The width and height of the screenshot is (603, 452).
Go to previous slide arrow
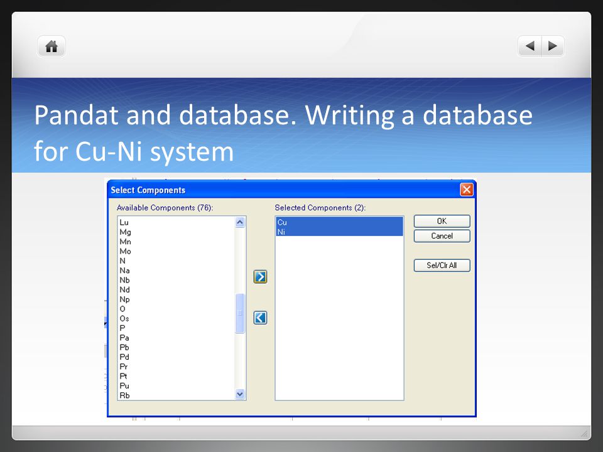pyautogui.click(x=530, y=46)
